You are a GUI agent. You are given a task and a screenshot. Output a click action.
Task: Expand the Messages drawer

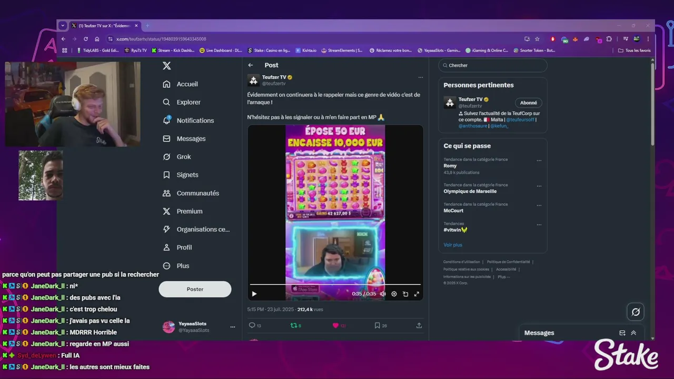click(633, 333)
